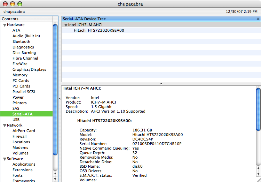Click details pane scroll down arrow
The width and height of the screenshot is (261, 182).
tap(258, 174)
